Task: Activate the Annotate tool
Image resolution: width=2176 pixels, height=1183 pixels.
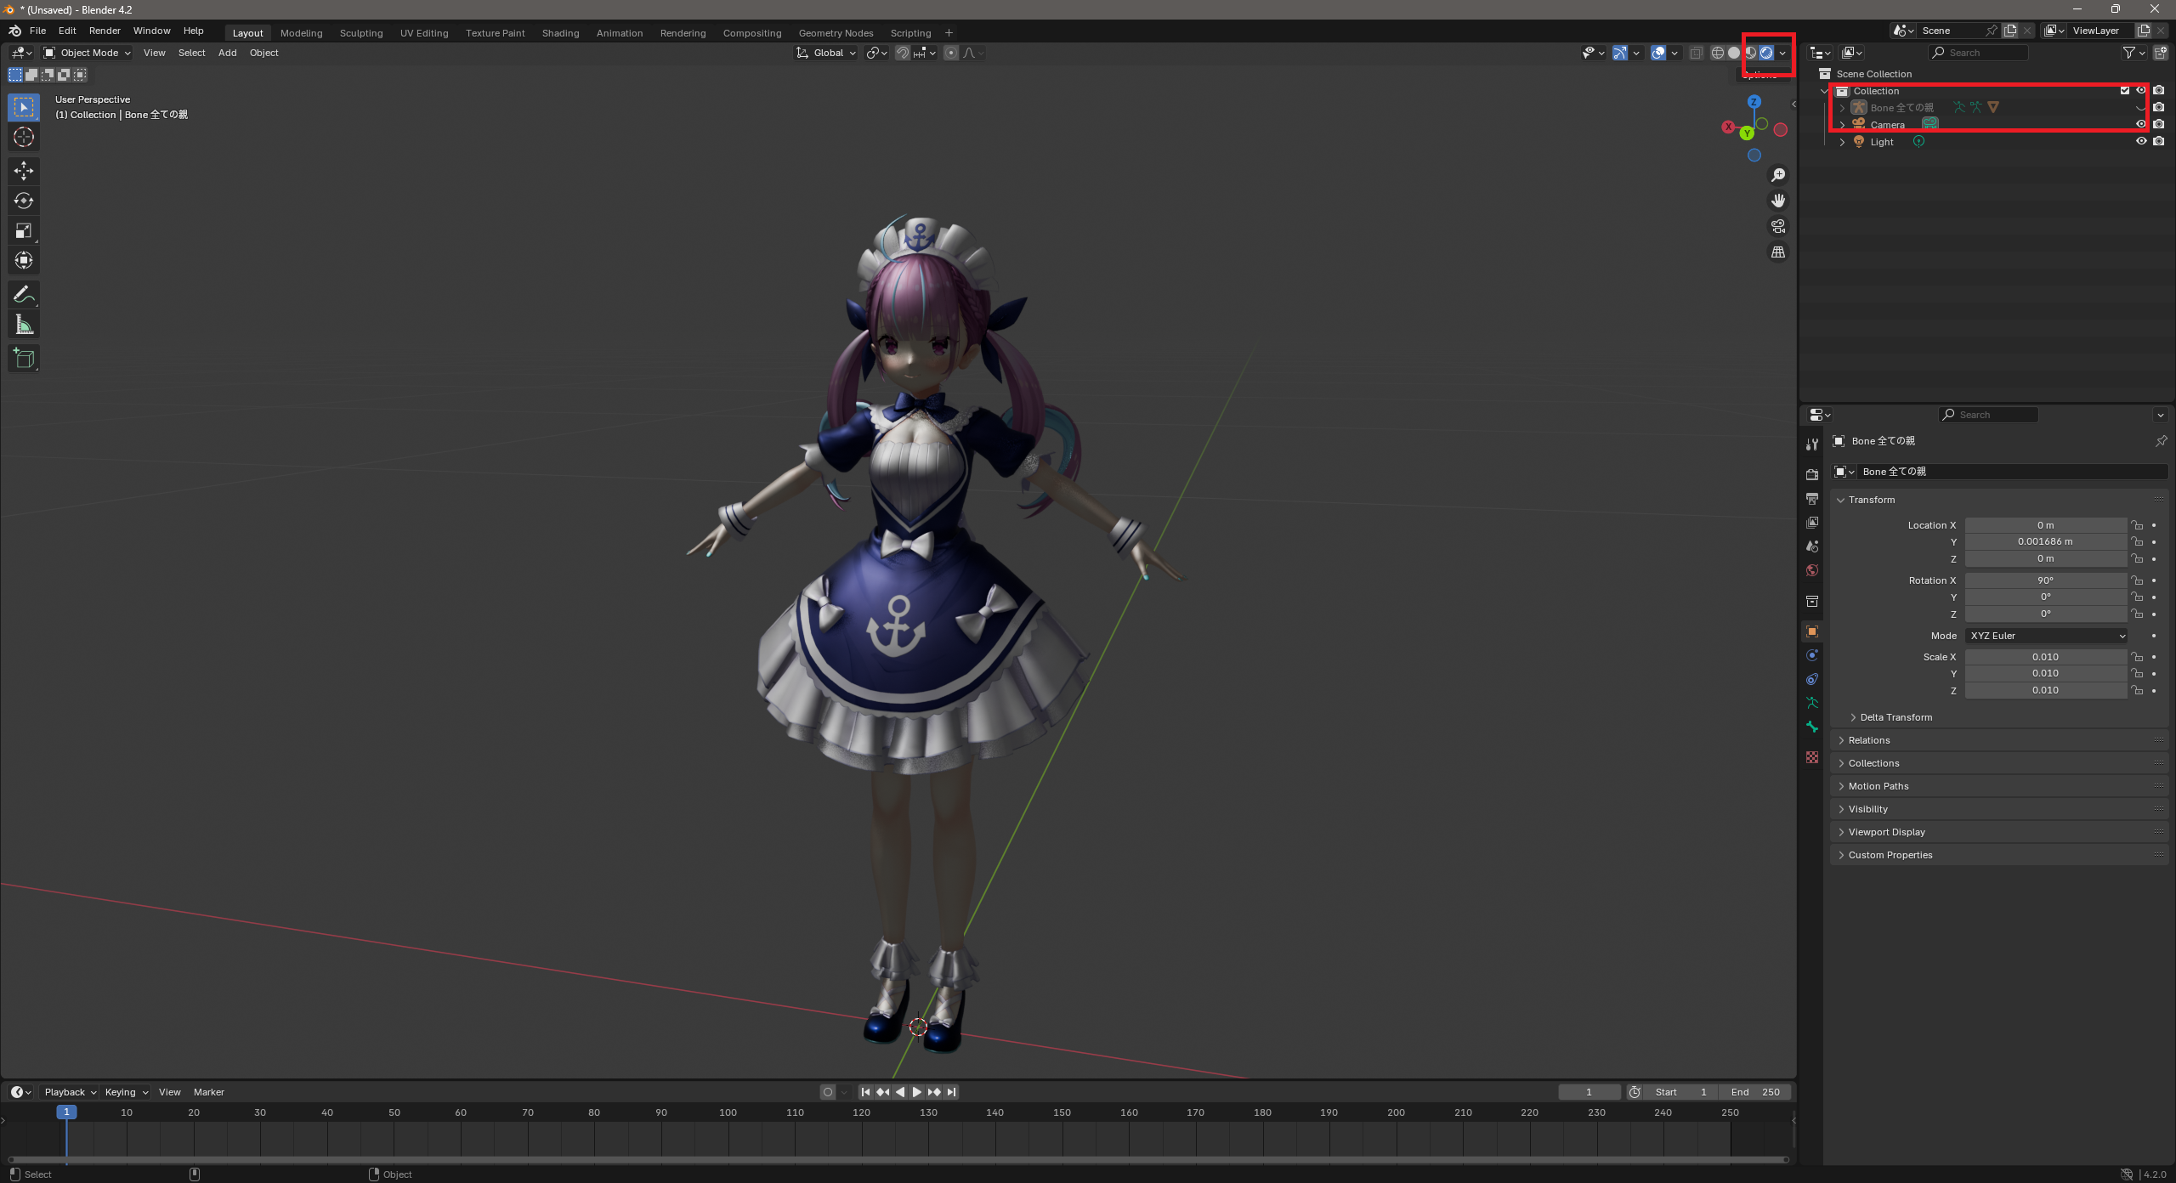Action: point(24,295)
